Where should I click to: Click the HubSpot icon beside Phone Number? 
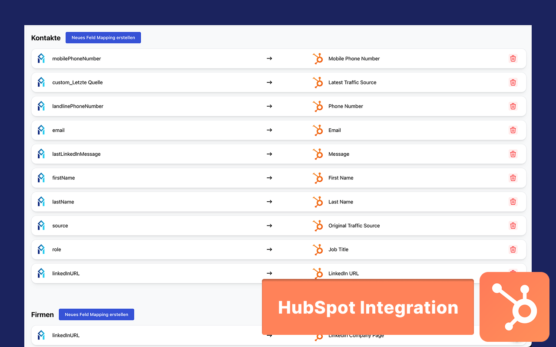(x=318, y=106)
